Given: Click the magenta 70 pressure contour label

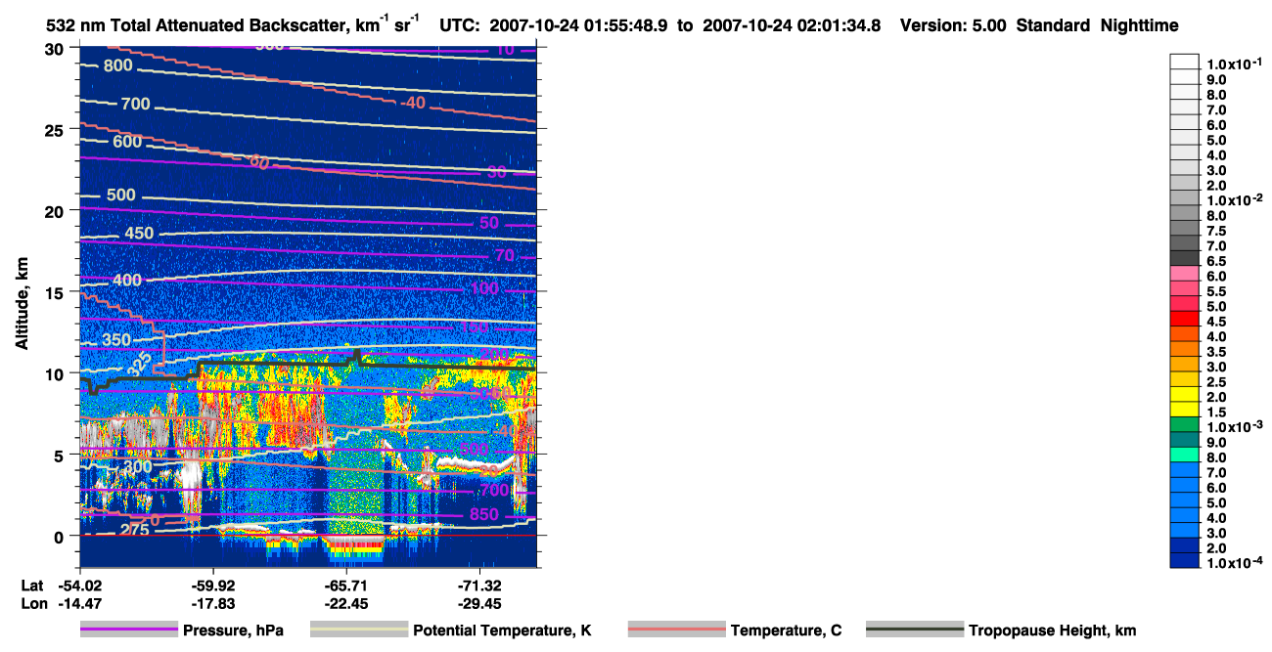Looking at the screenshot, I should tap(505, 256).
